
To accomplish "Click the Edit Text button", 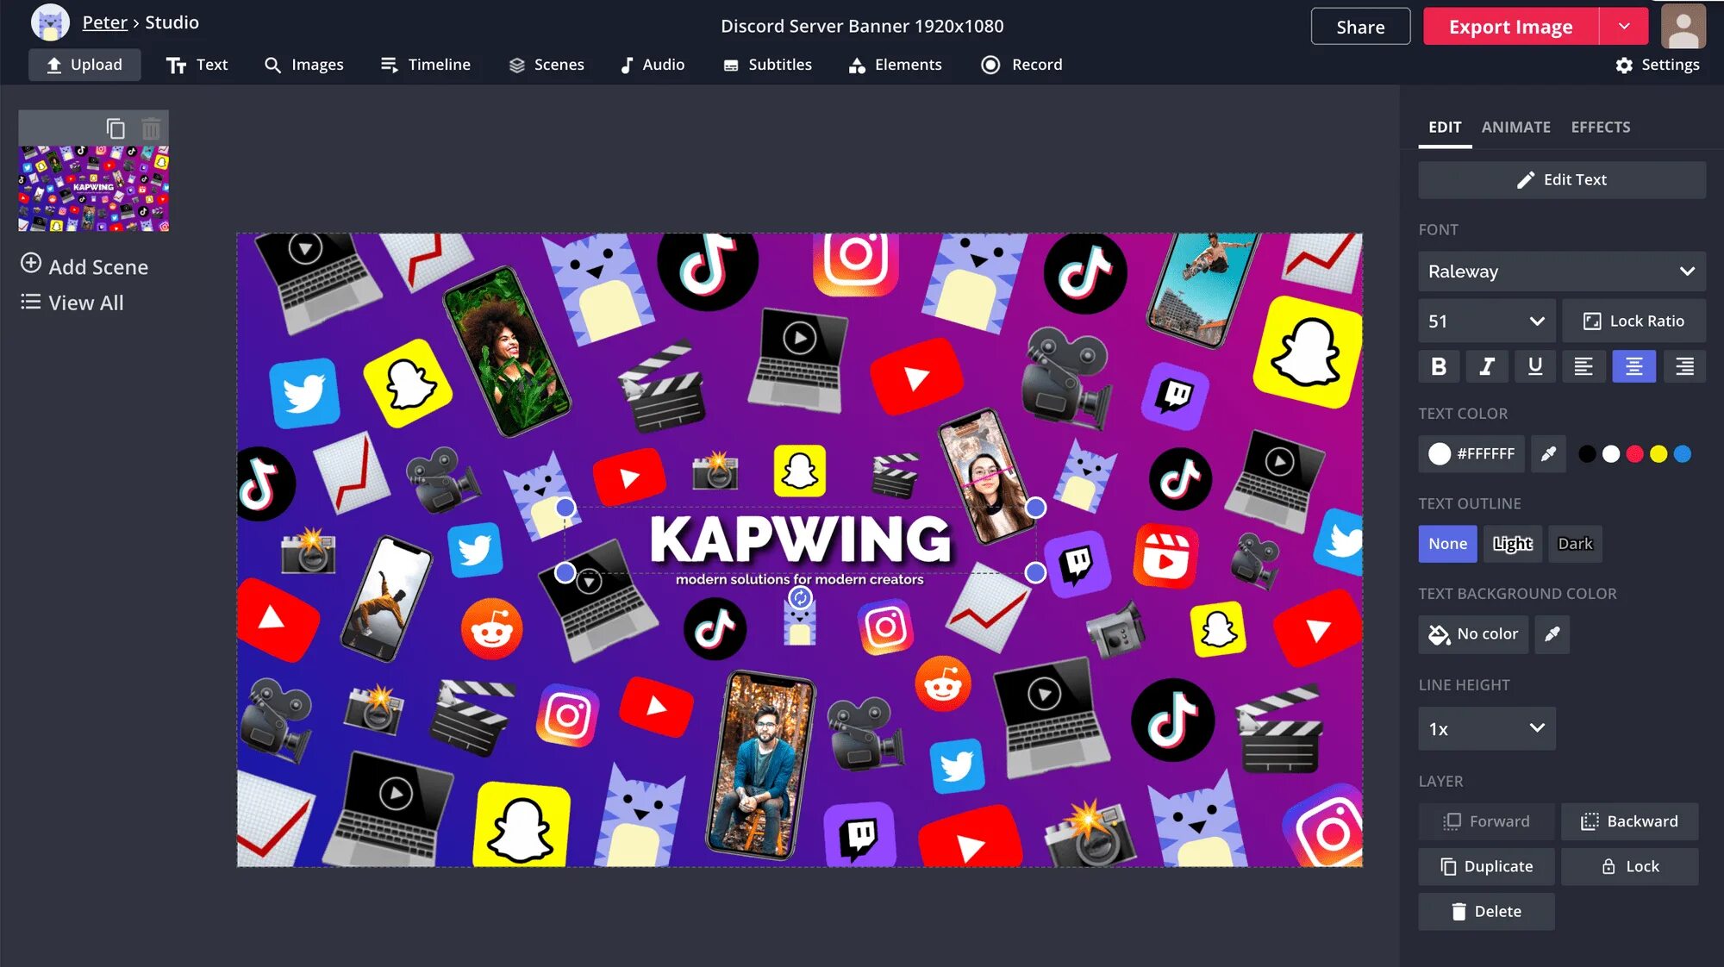I will pos(1561,180).
